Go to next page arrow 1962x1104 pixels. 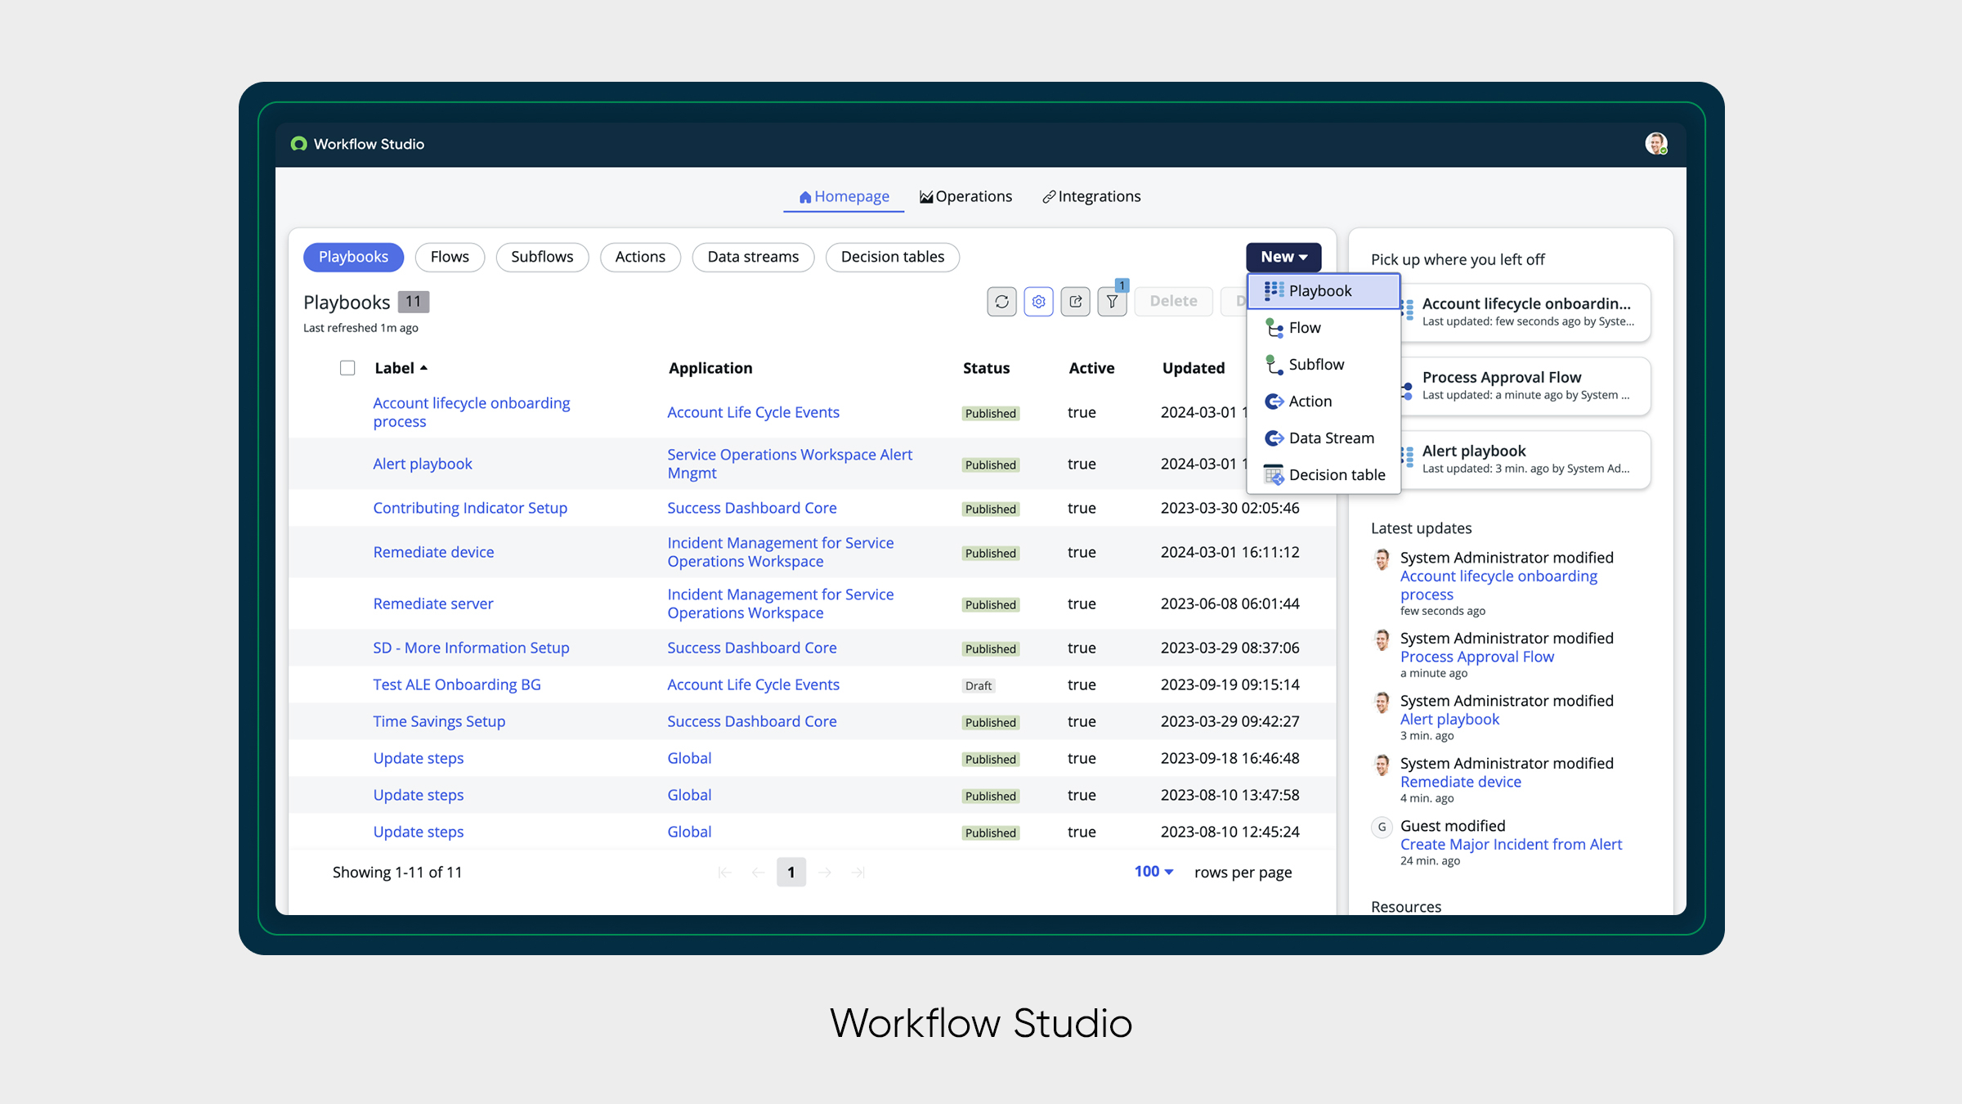825,873
